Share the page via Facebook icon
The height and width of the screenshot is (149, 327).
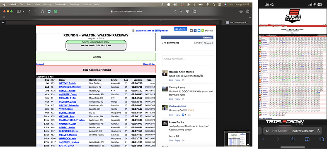click(195, 31)
